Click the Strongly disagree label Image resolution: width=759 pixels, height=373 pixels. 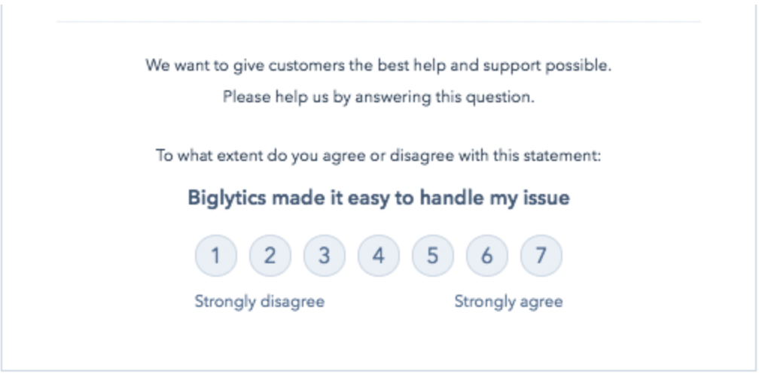(260, 302)
